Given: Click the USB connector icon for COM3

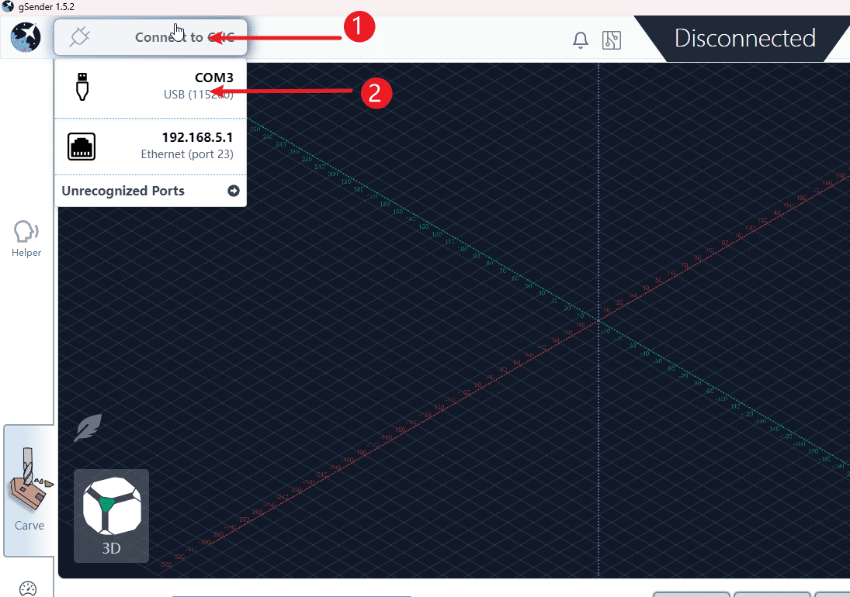Looking at the screenshot, I should coord(82,87).
